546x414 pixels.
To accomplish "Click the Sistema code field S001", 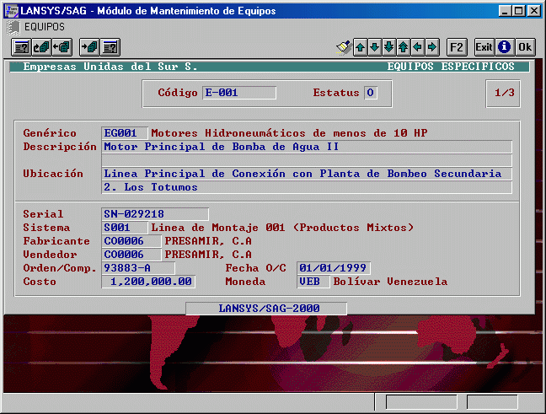I will pyautogui.click(x=125, y=228).
